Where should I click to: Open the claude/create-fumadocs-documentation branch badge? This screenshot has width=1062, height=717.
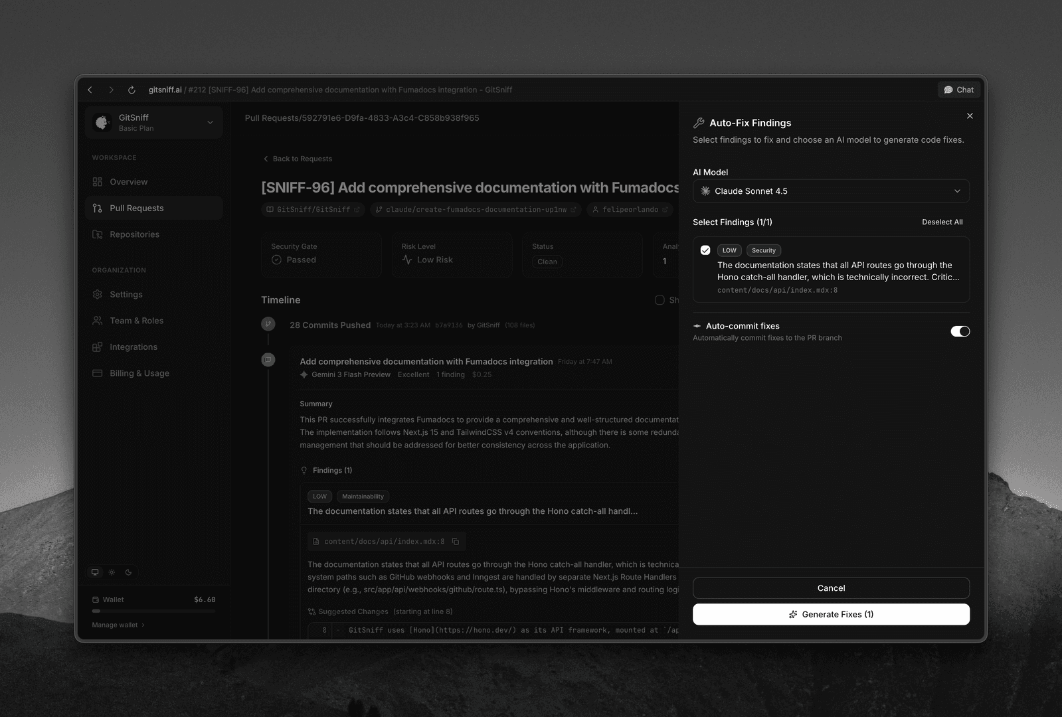coord(476,209)
